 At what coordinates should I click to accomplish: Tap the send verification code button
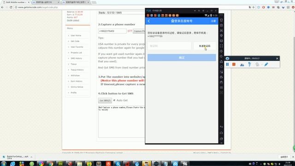(x=205, y=46)
